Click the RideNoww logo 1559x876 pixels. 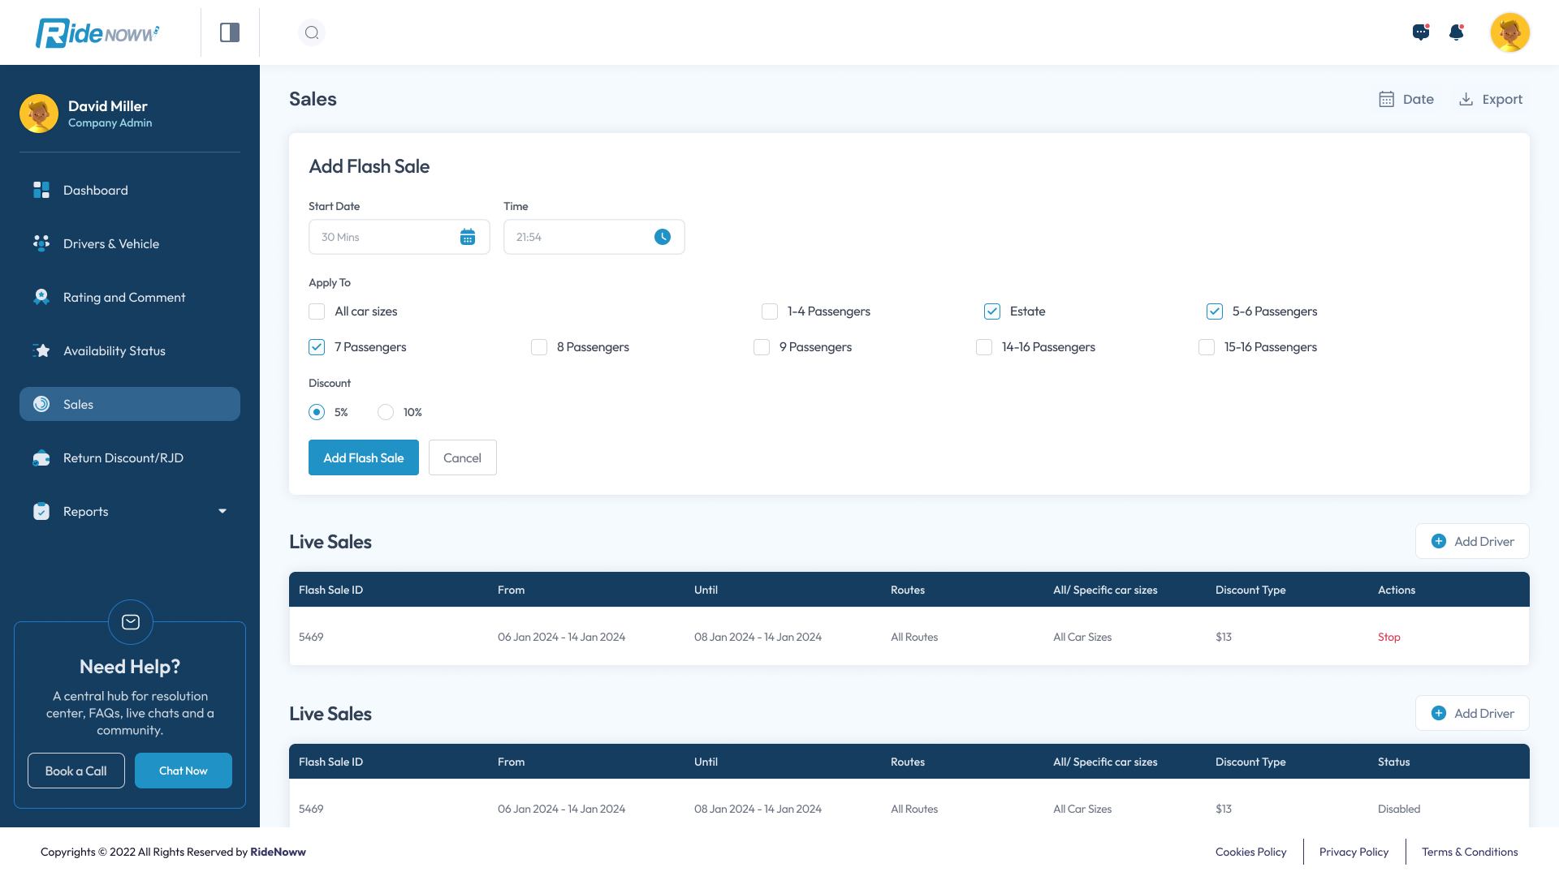point(97,32)
